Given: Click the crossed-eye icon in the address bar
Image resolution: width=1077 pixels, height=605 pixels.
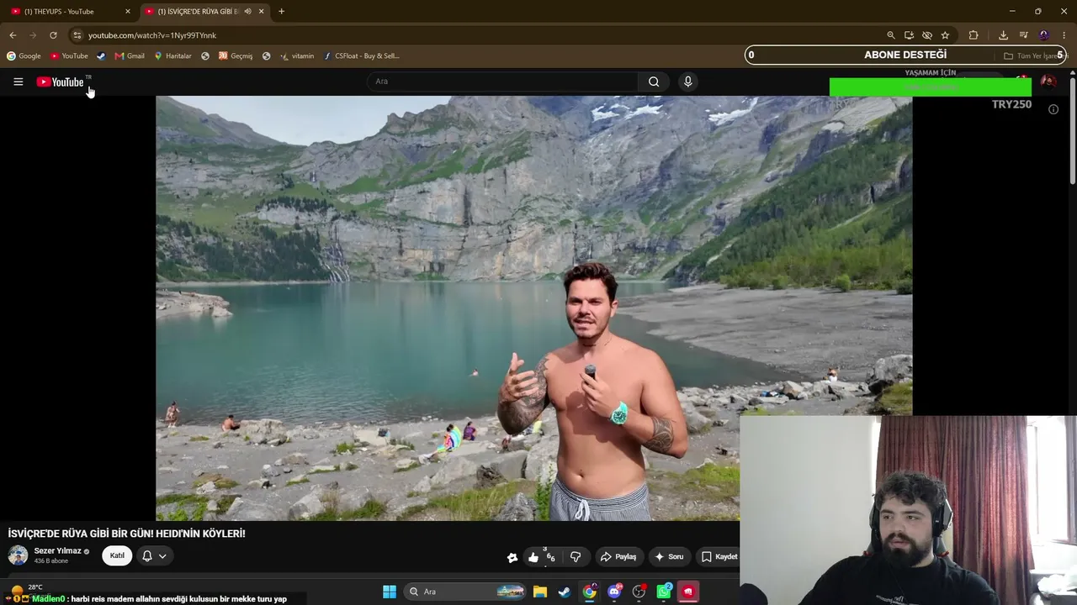Looking at the screenshot, I should 926,35.
